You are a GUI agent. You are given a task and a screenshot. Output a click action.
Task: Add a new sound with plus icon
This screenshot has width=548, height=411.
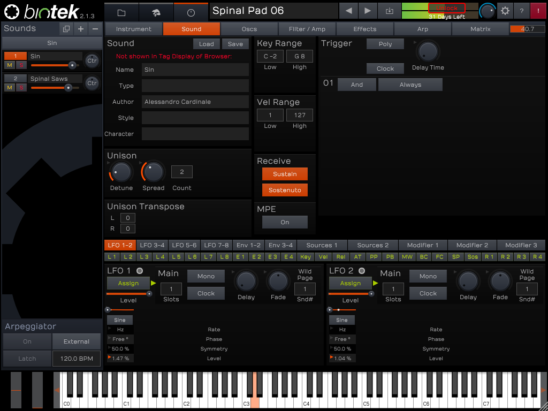81,29
